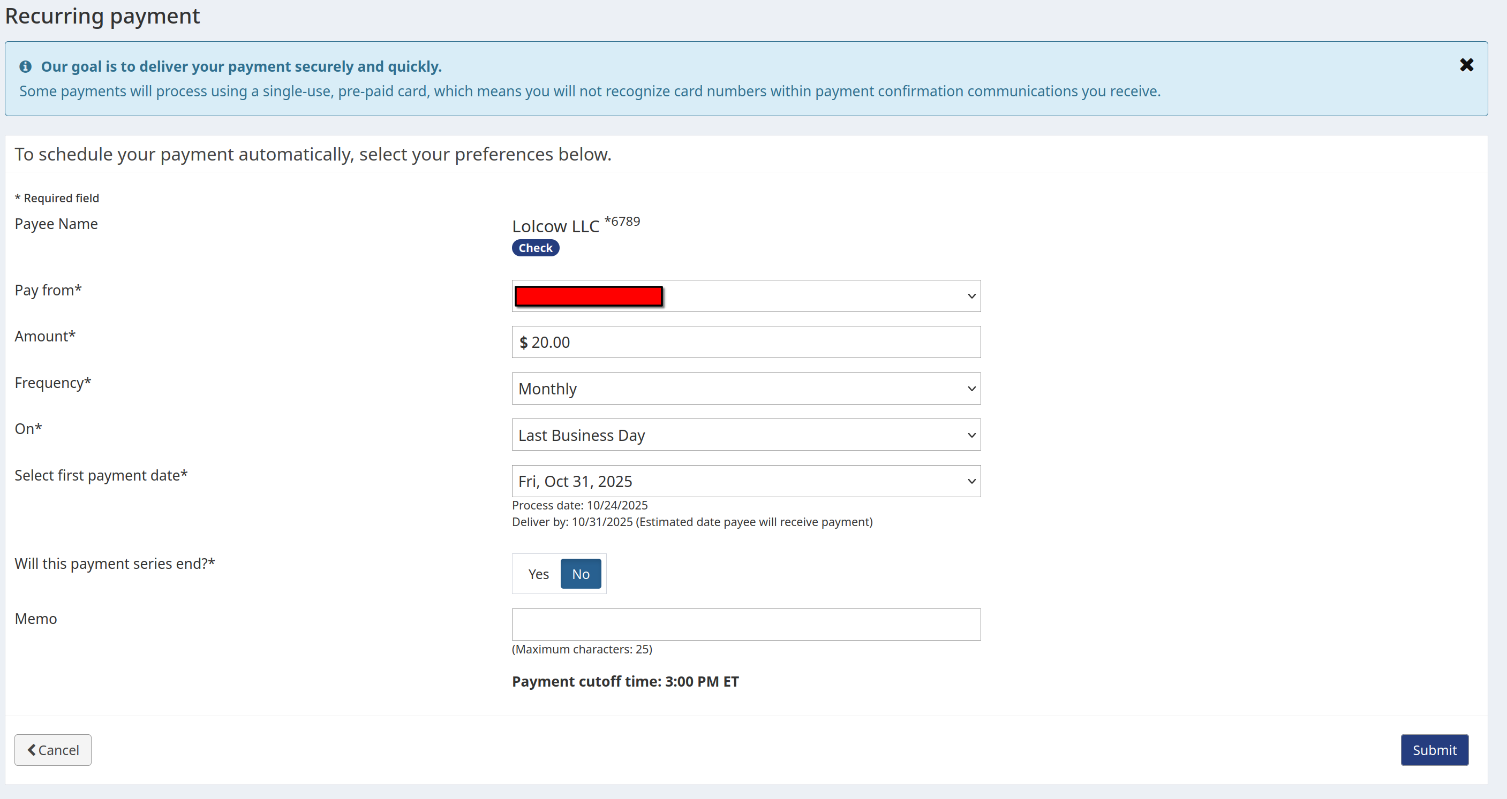1507x799 pixels.
Task: Click the Lolcow LLC payee name
Action: pos(555,226)
